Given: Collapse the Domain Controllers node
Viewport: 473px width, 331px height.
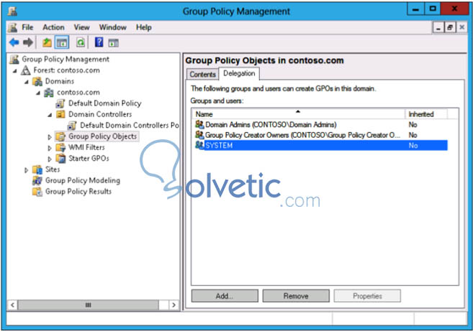Looking at the screenshot, I should click(x=50, y=115).
